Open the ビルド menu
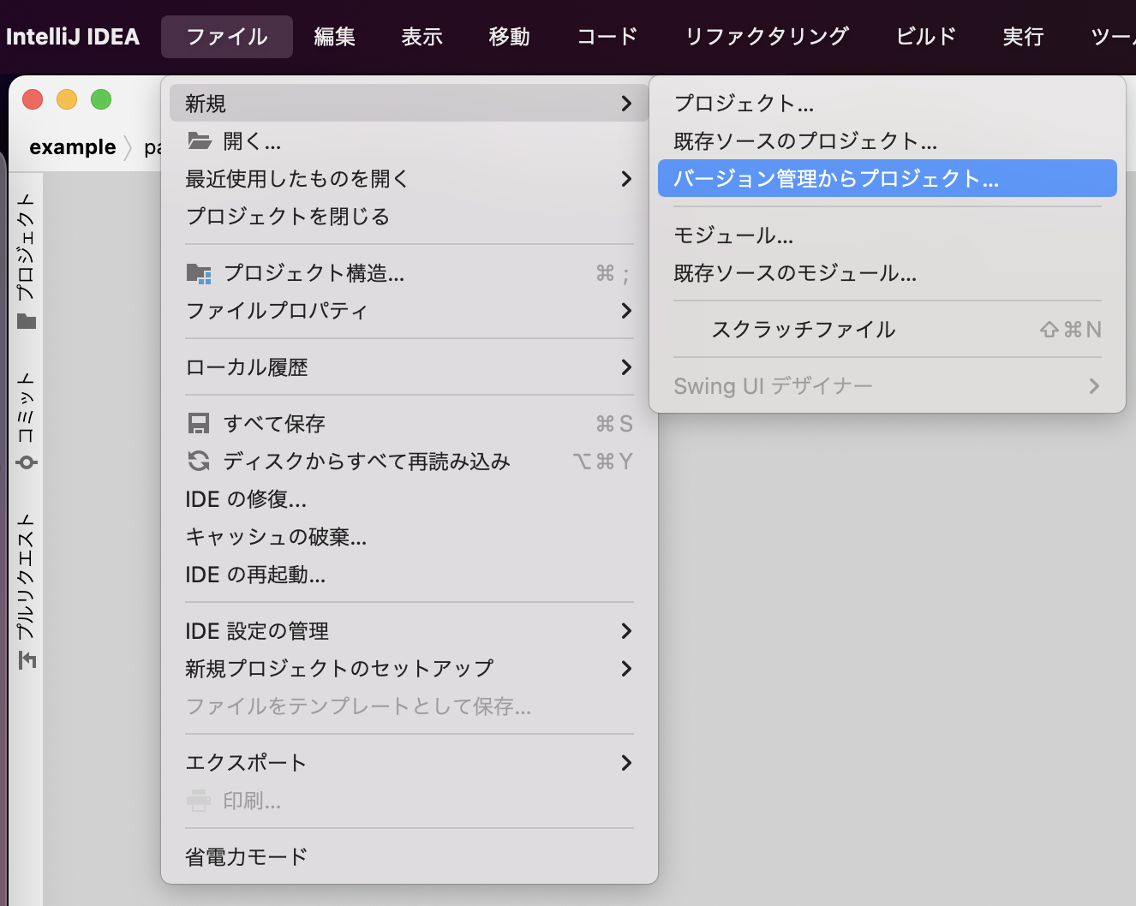 pos(926,37)
